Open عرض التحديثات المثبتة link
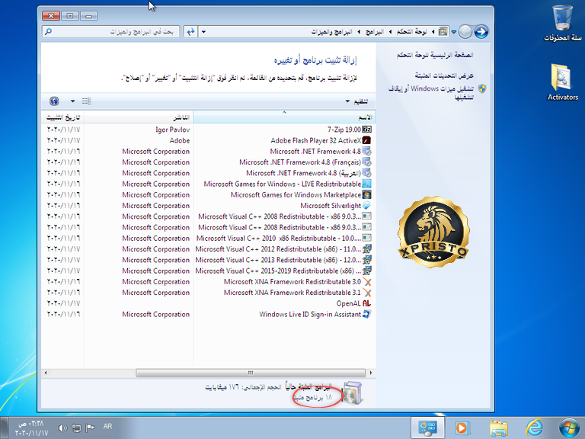 pyautogui.click(x=444, y=75)
